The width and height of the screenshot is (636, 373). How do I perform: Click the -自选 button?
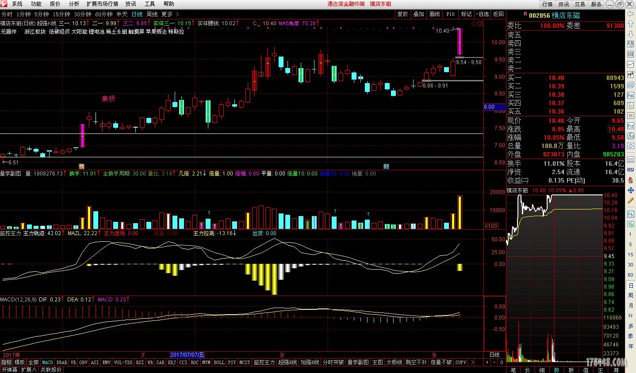(x=483, y=14)
